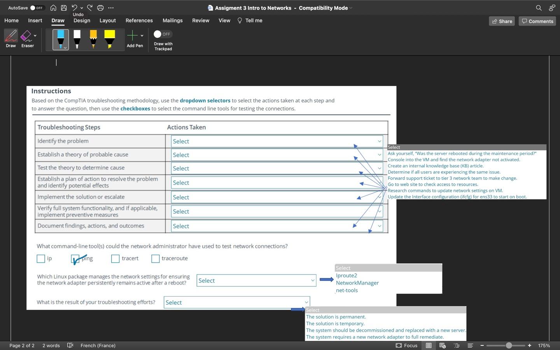Select the yellow highlighter
Image resolution: width=560 pixels, height=350 pixels.
coord(110,40)
